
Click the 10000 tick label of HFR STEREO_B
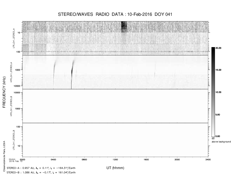[x=17, y=93]
